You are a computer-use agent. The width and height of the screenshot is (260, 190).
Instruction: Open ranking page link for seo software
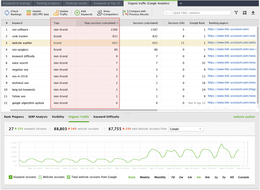[228, 29]
